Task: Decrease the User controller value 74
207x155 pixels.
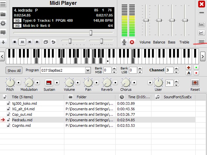Action: [176, 85]
